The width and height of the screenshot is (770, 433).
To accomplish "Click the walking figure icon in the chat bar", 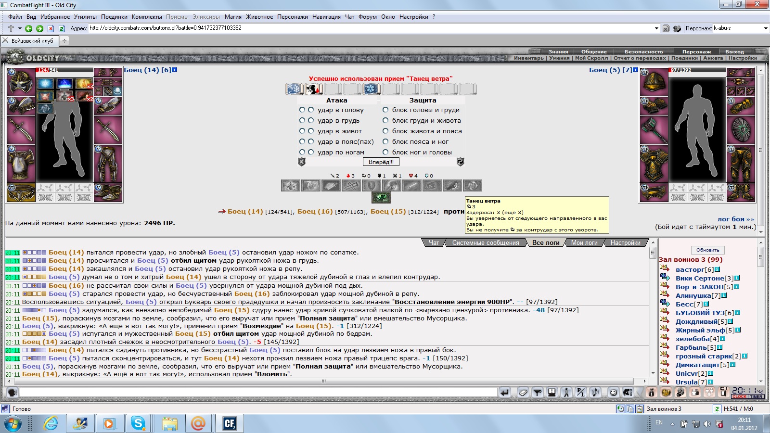I will pyautogui.click(x=566, y=393).
